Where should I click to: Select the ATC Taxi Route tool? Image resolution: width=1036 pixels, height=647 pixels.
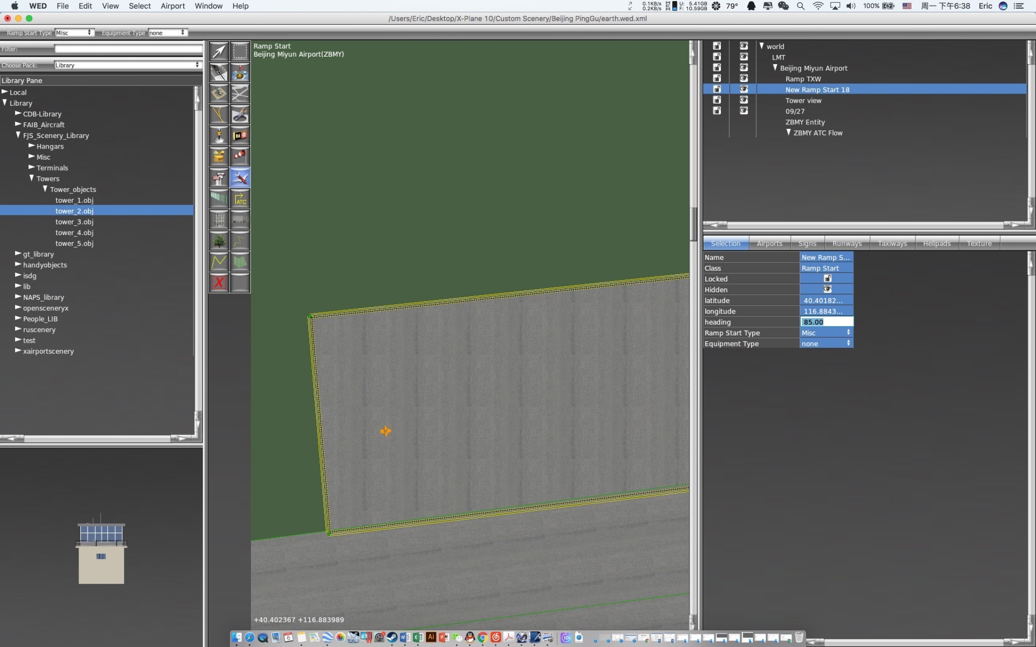(x=240, y=199)
